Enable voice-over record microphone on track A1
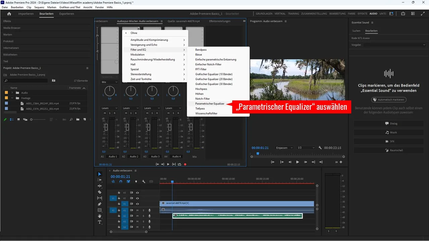Screen dimensions: 429x241 [x=149, y=210]
